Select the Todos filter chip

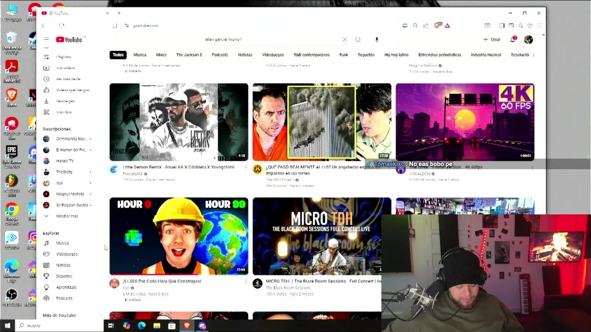click(118, 55)
